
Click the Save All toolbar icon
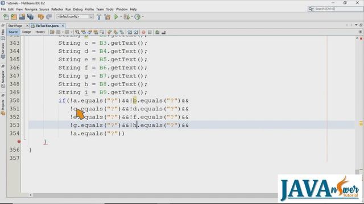tap(30, 16)
